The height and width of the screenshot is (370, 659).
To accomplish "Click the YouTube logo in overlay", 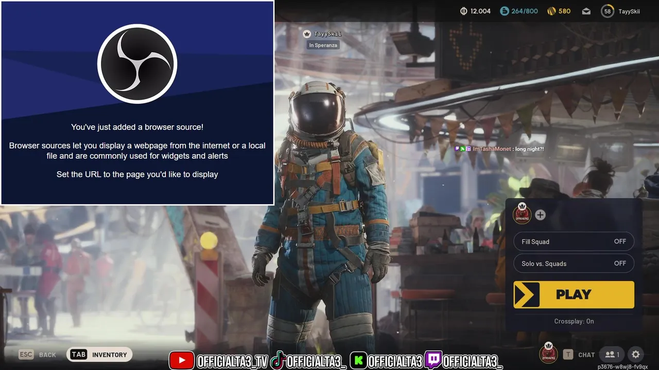I will [182, 361].
